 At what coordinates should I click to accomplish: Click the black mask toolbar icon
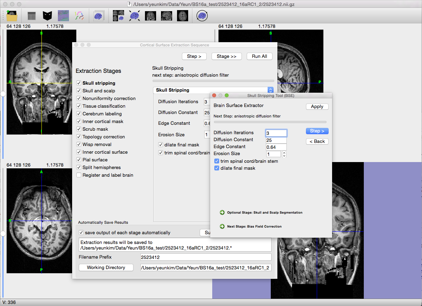coord(47,16)
